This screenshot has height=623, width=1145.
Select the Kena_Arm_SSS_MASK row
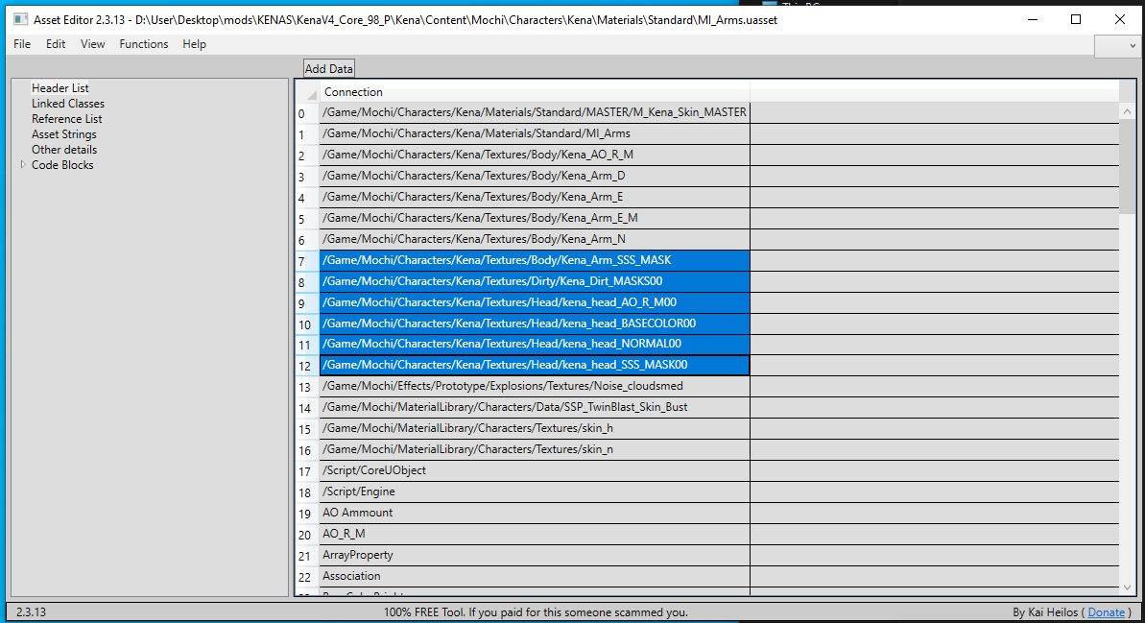(535, 261)
